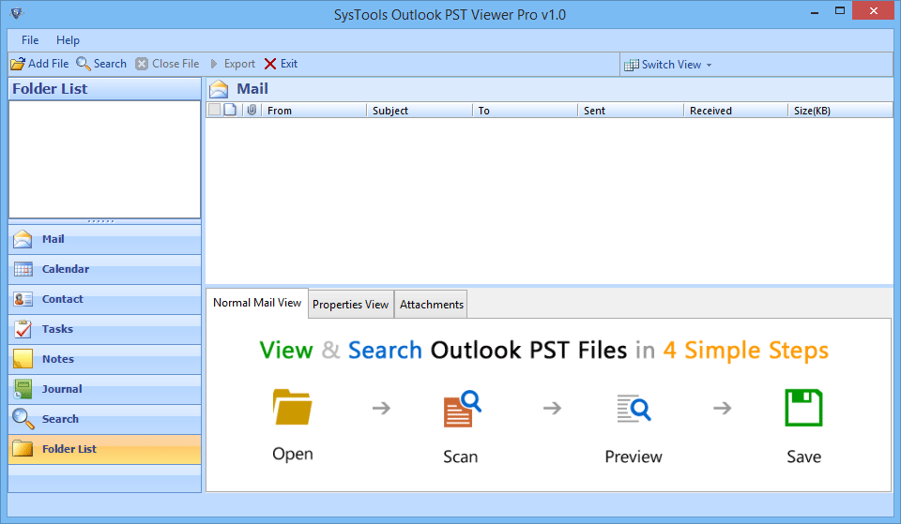Viewport: 901px width, 524px height.
Task: Click the Mail envelope icon in pane header
Action: click(219, 89)
